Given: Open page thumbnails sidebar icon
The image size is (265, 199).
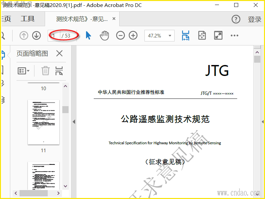Looking at the screenshot, I should pyautogui.click(x=3, y=55).
